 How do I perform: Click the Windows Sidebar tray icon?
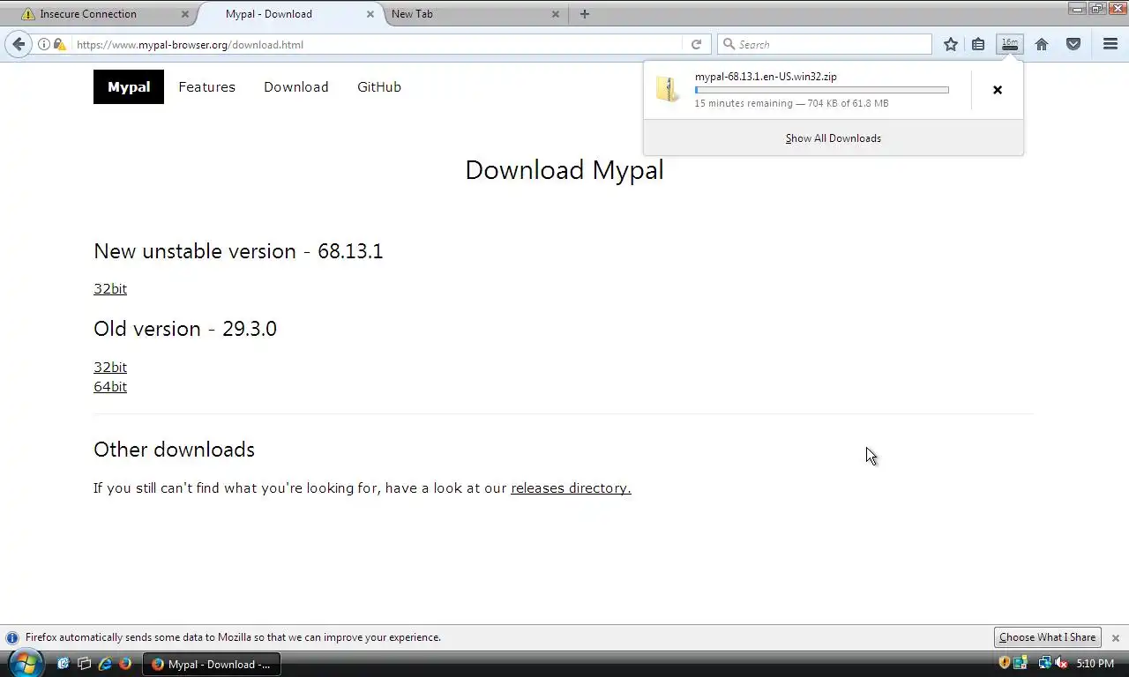[x=1021, y=663]
